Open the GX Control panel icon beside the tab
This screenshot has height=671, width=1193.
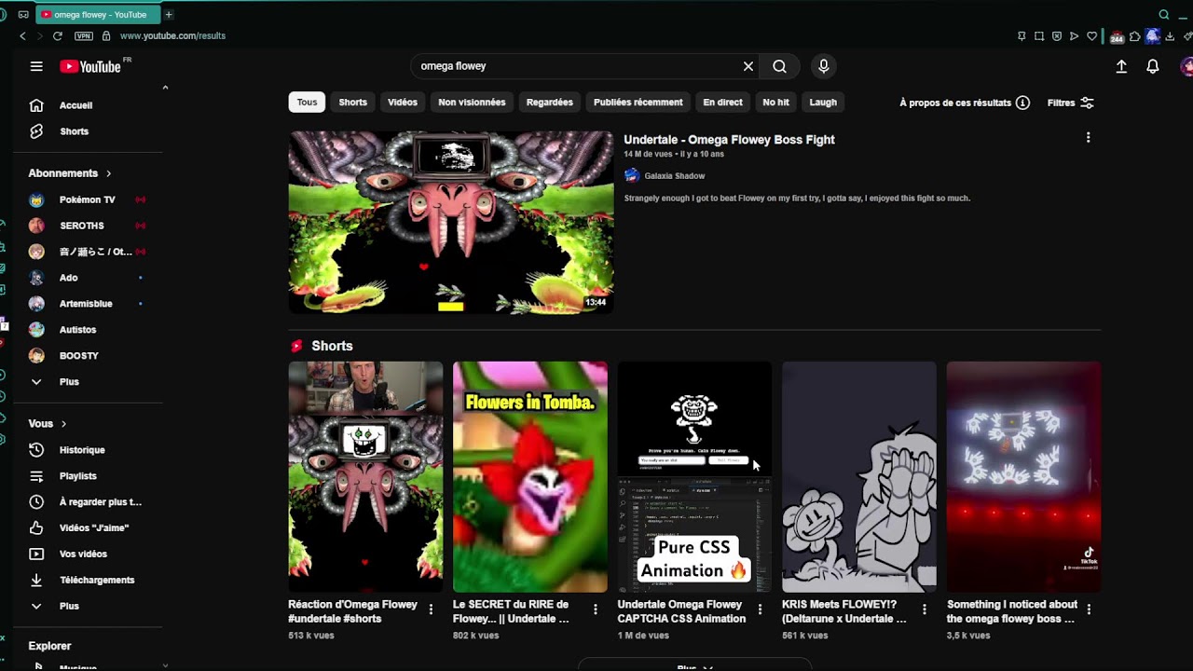click(23, 15)
